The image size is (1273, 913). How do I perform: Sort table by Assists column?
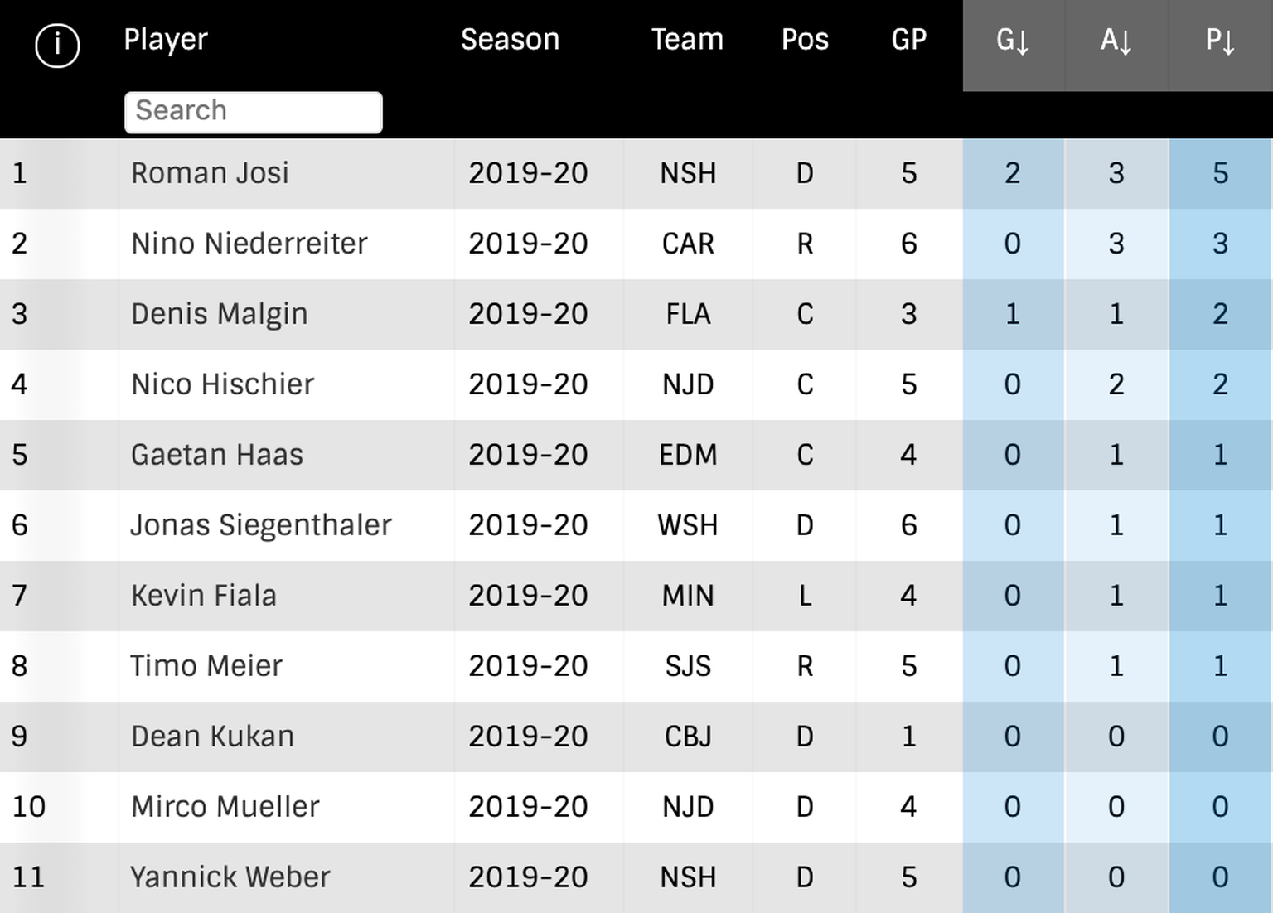pyautogui.click(x=1116, y=40)
